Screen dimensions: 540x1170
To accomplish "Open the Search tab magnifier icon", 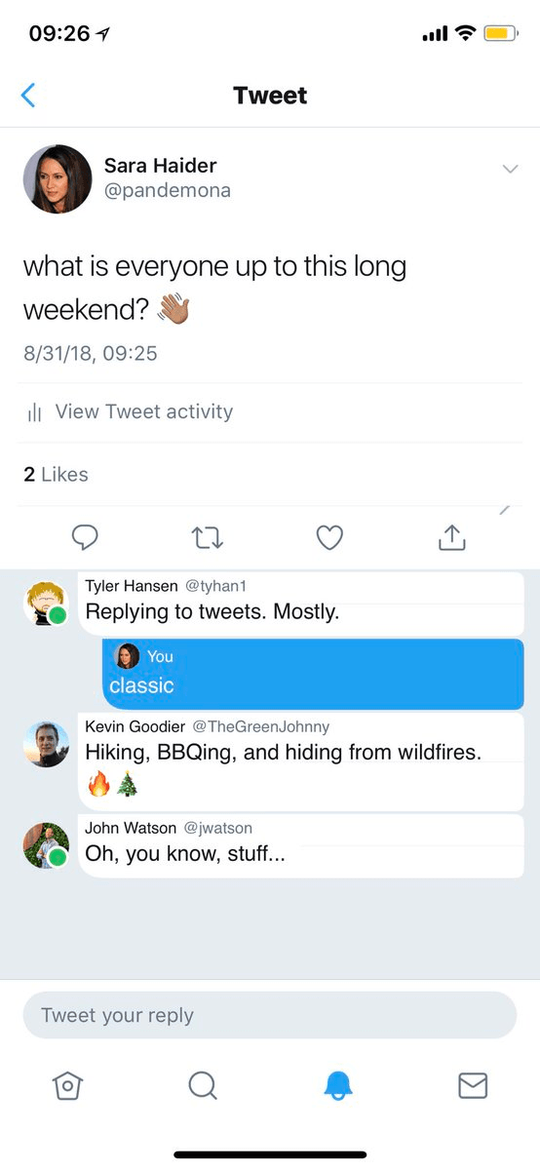I will [202, 1085].
